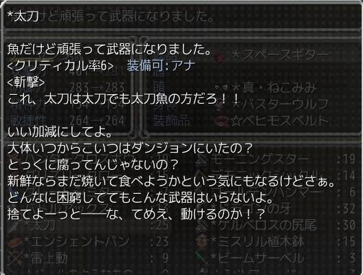
Task: Select the 頭 head equipment slot label
Action: tap(159, 88)
